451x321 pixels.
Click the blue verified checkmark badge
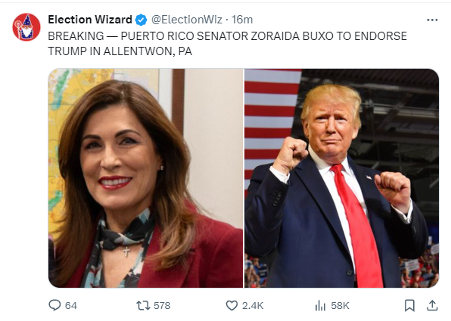pos(141,20)
